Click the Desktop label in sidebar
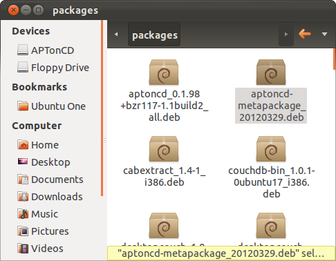The width and height of the screenshot is (336, 261). [x=50, y=162]
